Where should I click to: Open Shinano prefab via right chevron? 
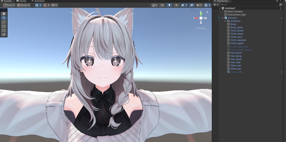(x=282, y=18)
